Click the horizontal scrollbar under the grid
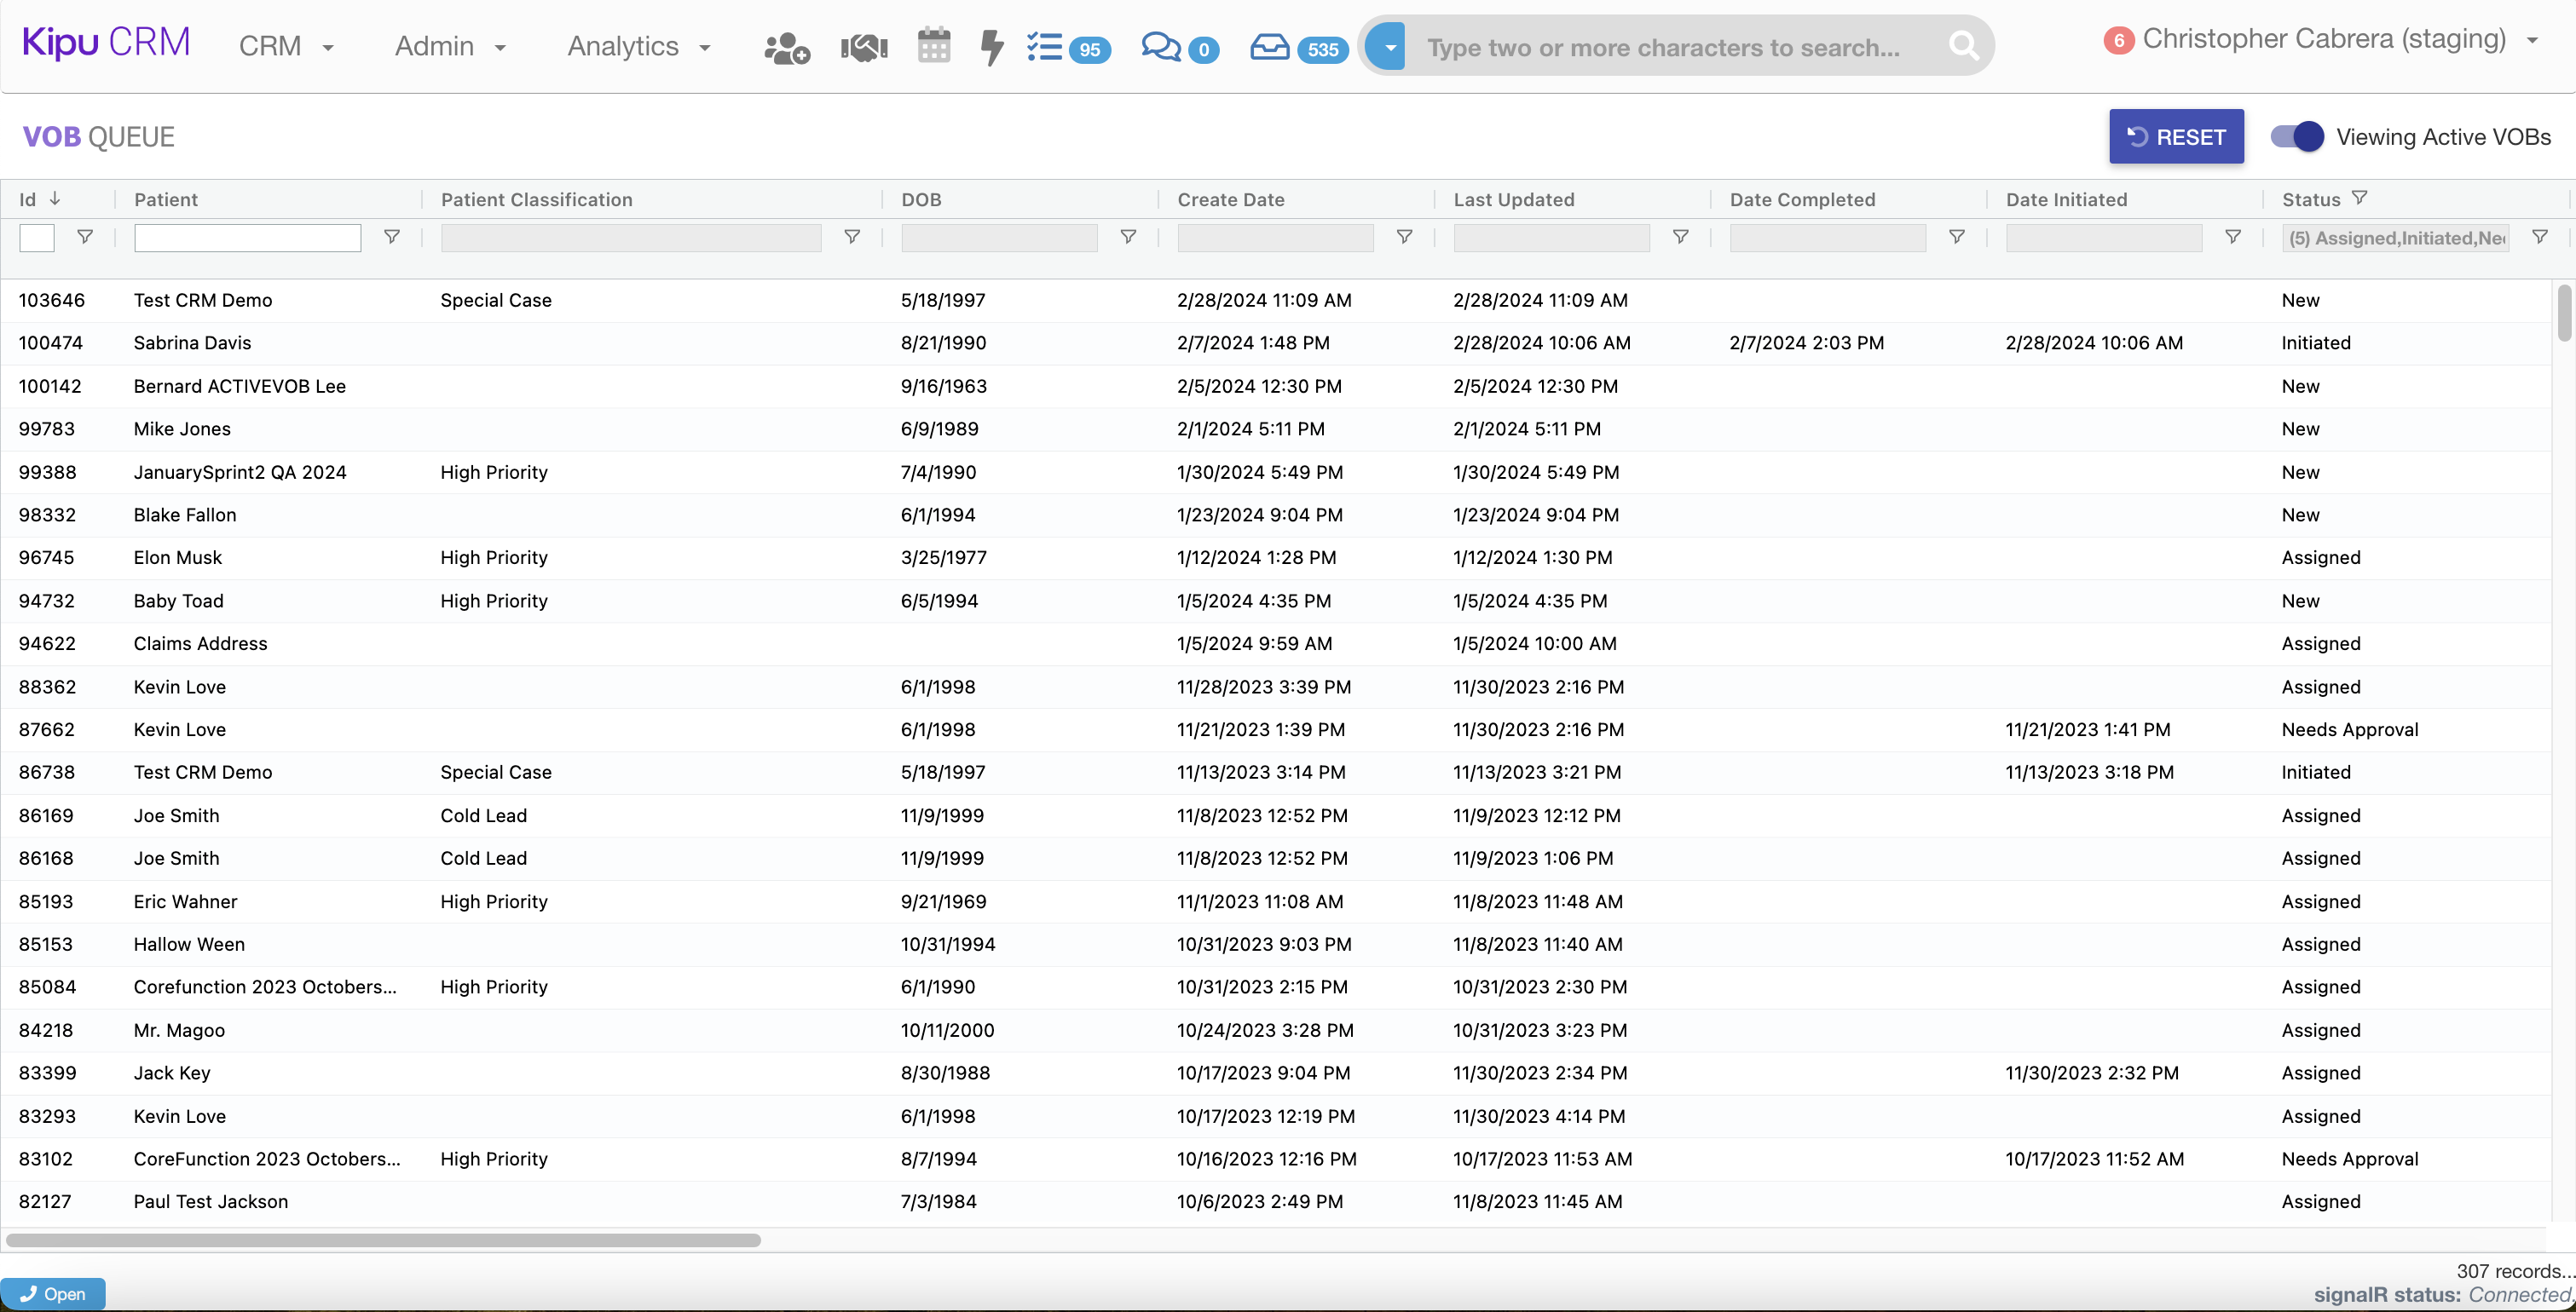The image size is (2576, 1312). pyautogui.click(x=383, y=1240)
